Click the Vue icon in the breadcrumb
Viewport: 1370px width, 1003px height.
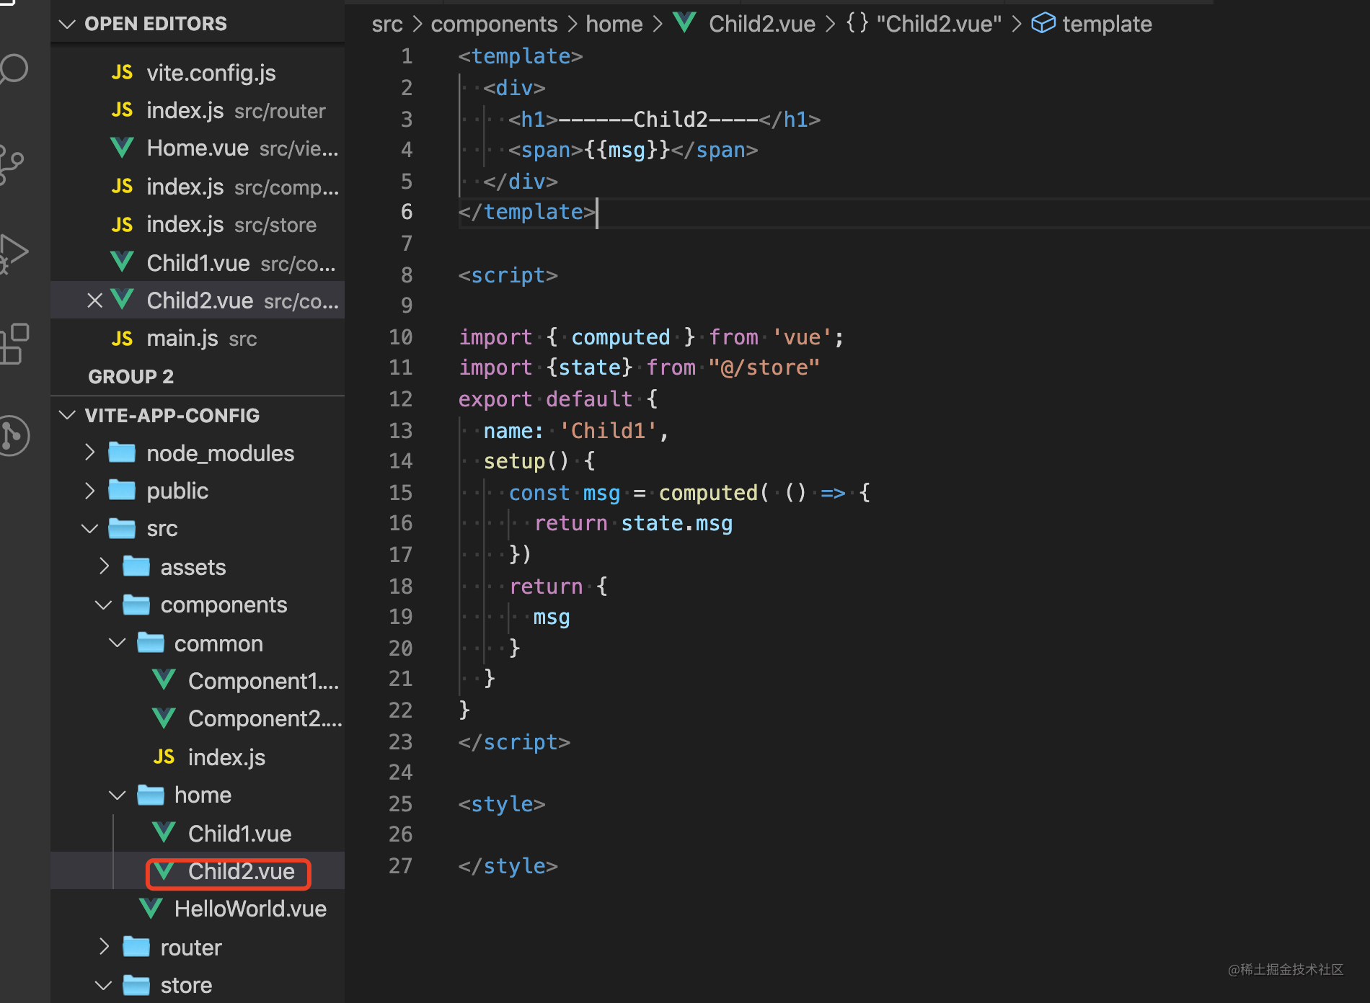point(684,23)
